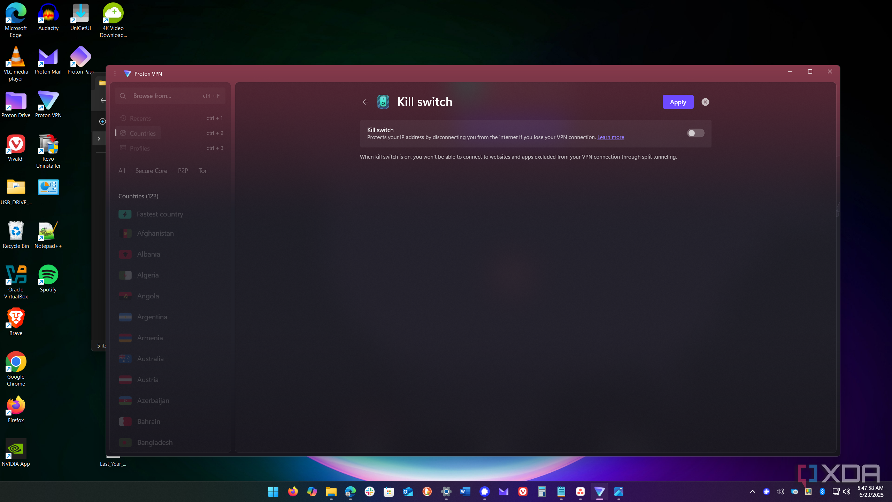
Task: Choose Fastest country in the list
Action: [170, 214]
